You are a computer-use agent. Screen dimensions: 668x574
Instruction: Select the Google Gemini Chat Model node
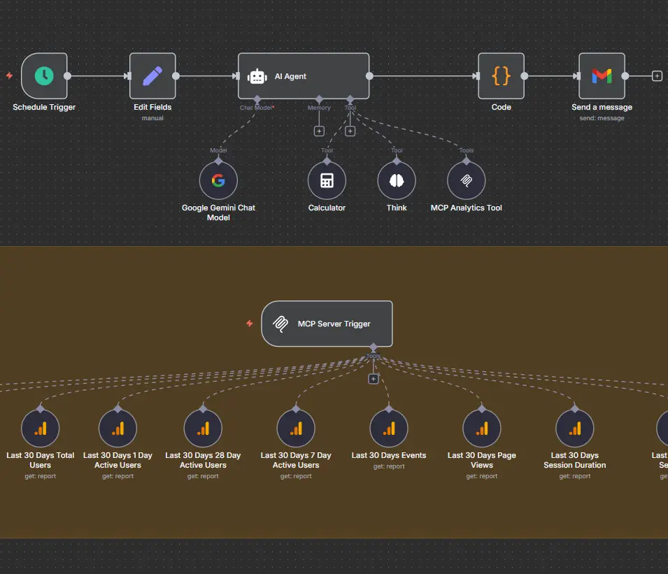tap(218, 180)
